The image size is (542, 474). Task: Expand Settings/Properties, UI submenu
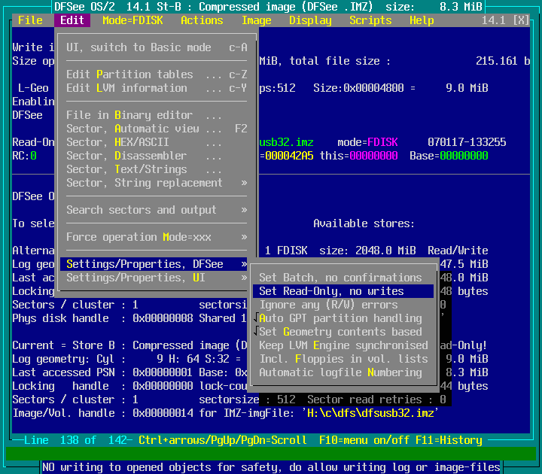click(157, 278)
